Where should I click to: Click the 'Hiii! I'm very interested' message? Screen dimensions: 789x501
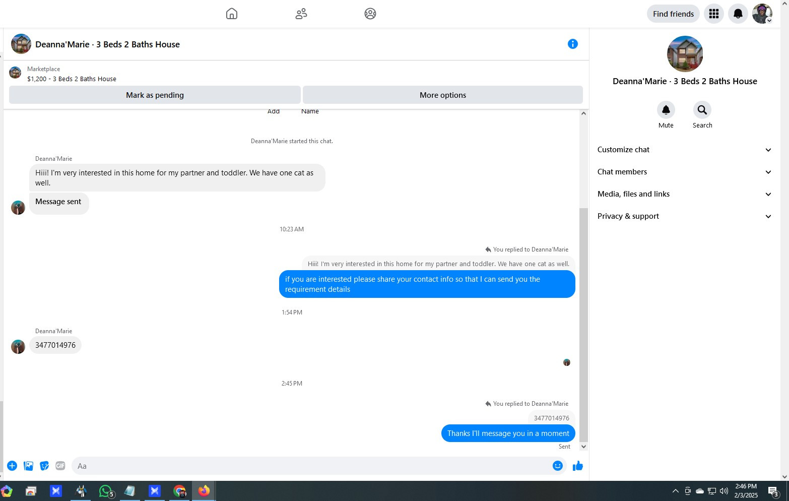tap(177, 177)
